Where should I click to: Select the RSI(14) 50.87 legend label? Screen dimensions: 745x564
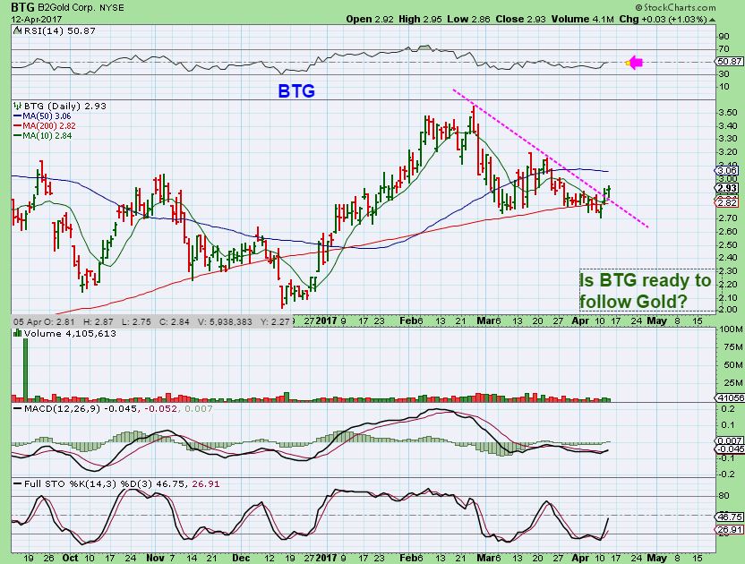[x=59, y=30]
